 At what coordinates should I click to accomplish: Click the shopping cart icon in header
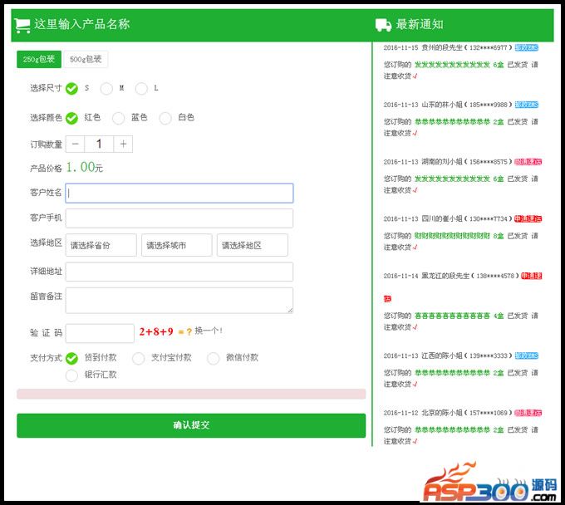(x=22, y=25)
